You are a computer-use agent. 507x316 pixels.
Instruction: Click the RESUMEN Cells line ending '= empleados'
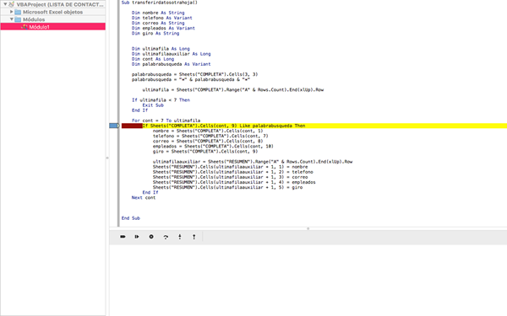234,182
